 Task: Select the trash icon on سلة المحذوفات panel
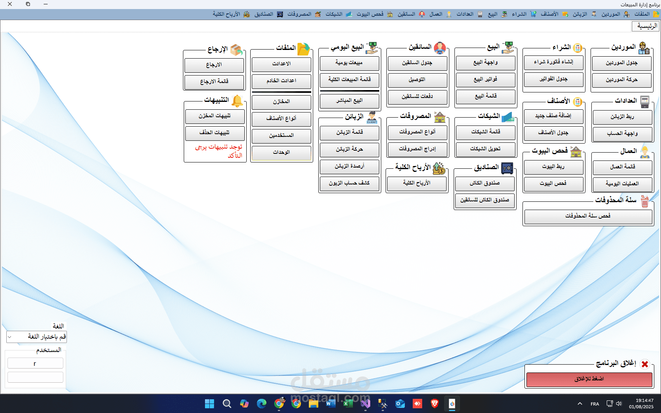coord(644,201)
